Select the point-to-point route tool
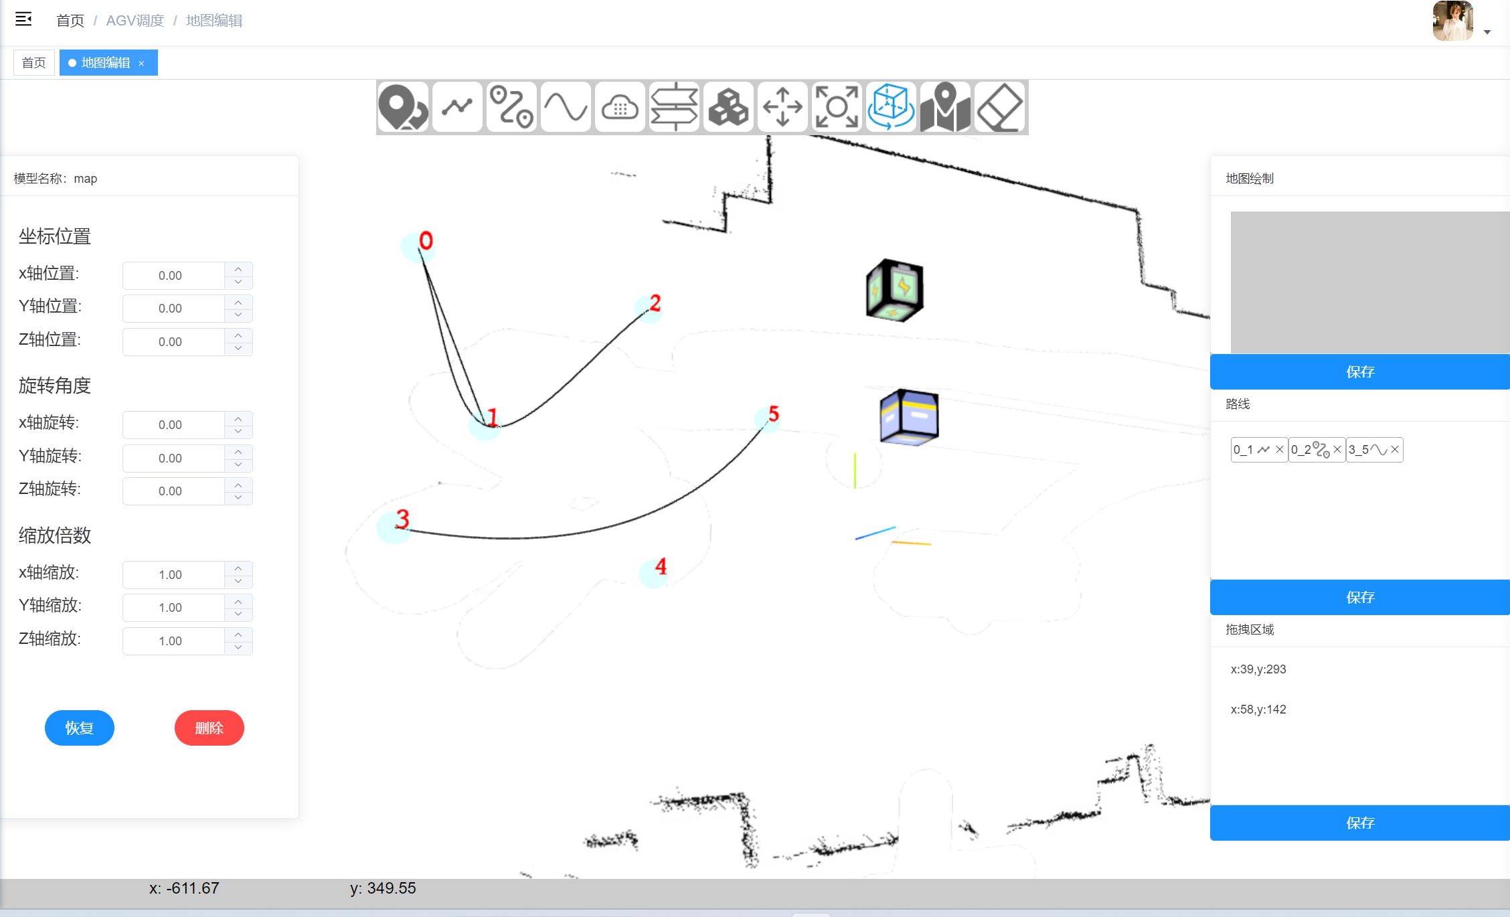The height and width of the screenshot is (917, 1510). [x=511, y=107]
